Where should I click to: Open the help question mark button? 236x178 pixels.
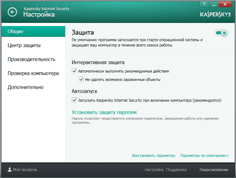204,4
